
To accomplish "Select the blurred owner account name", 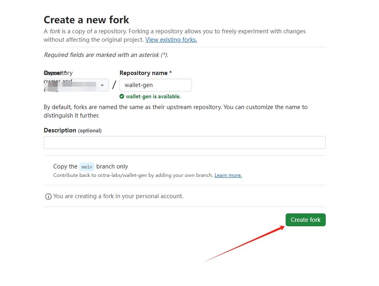I will coord(72,86).
